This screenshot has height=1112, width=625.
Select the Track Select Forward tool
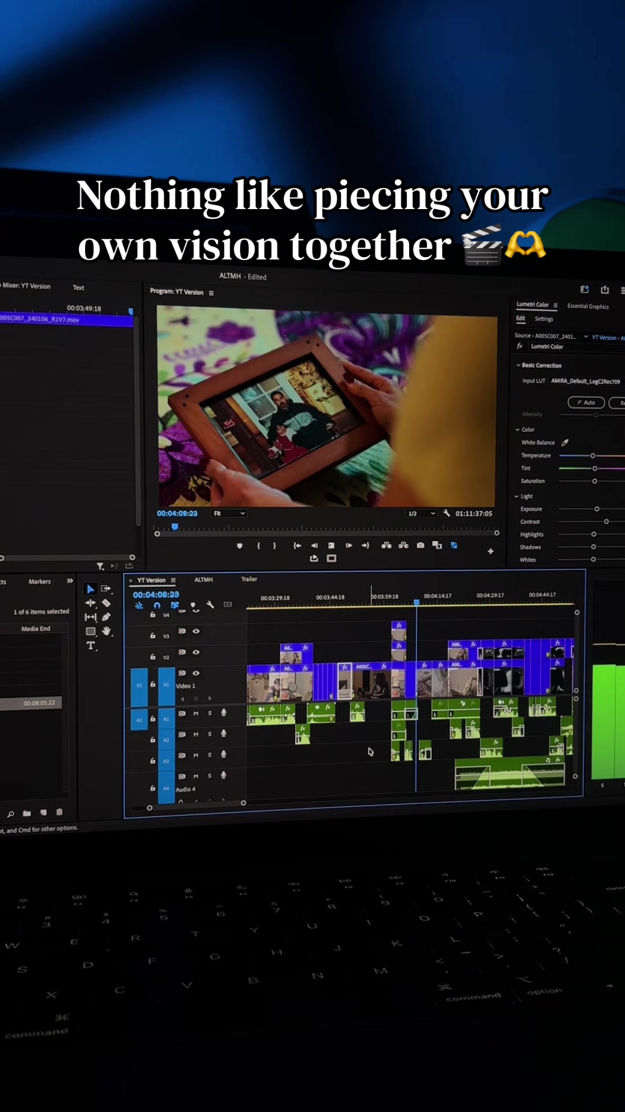(106, 588)
